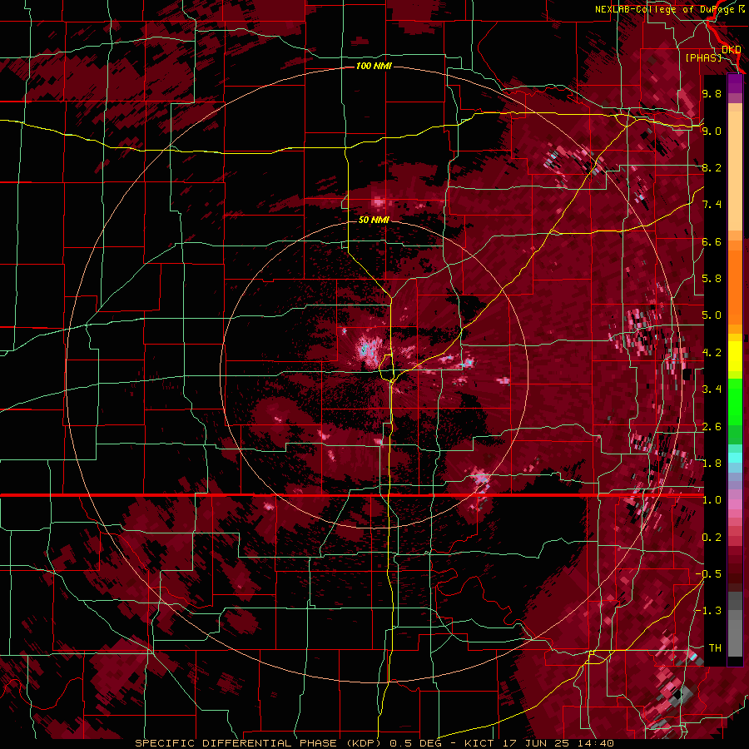Viewport: 749px width, 749px height.
Task: Click the purple top segment of color bar
Action: [735, 83]
